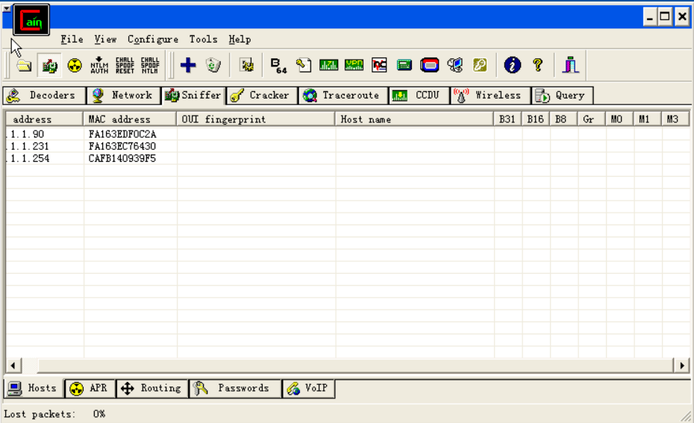Screen dimensions: 694x423
Task: Click the Host name column header
Action: [414, 119]
